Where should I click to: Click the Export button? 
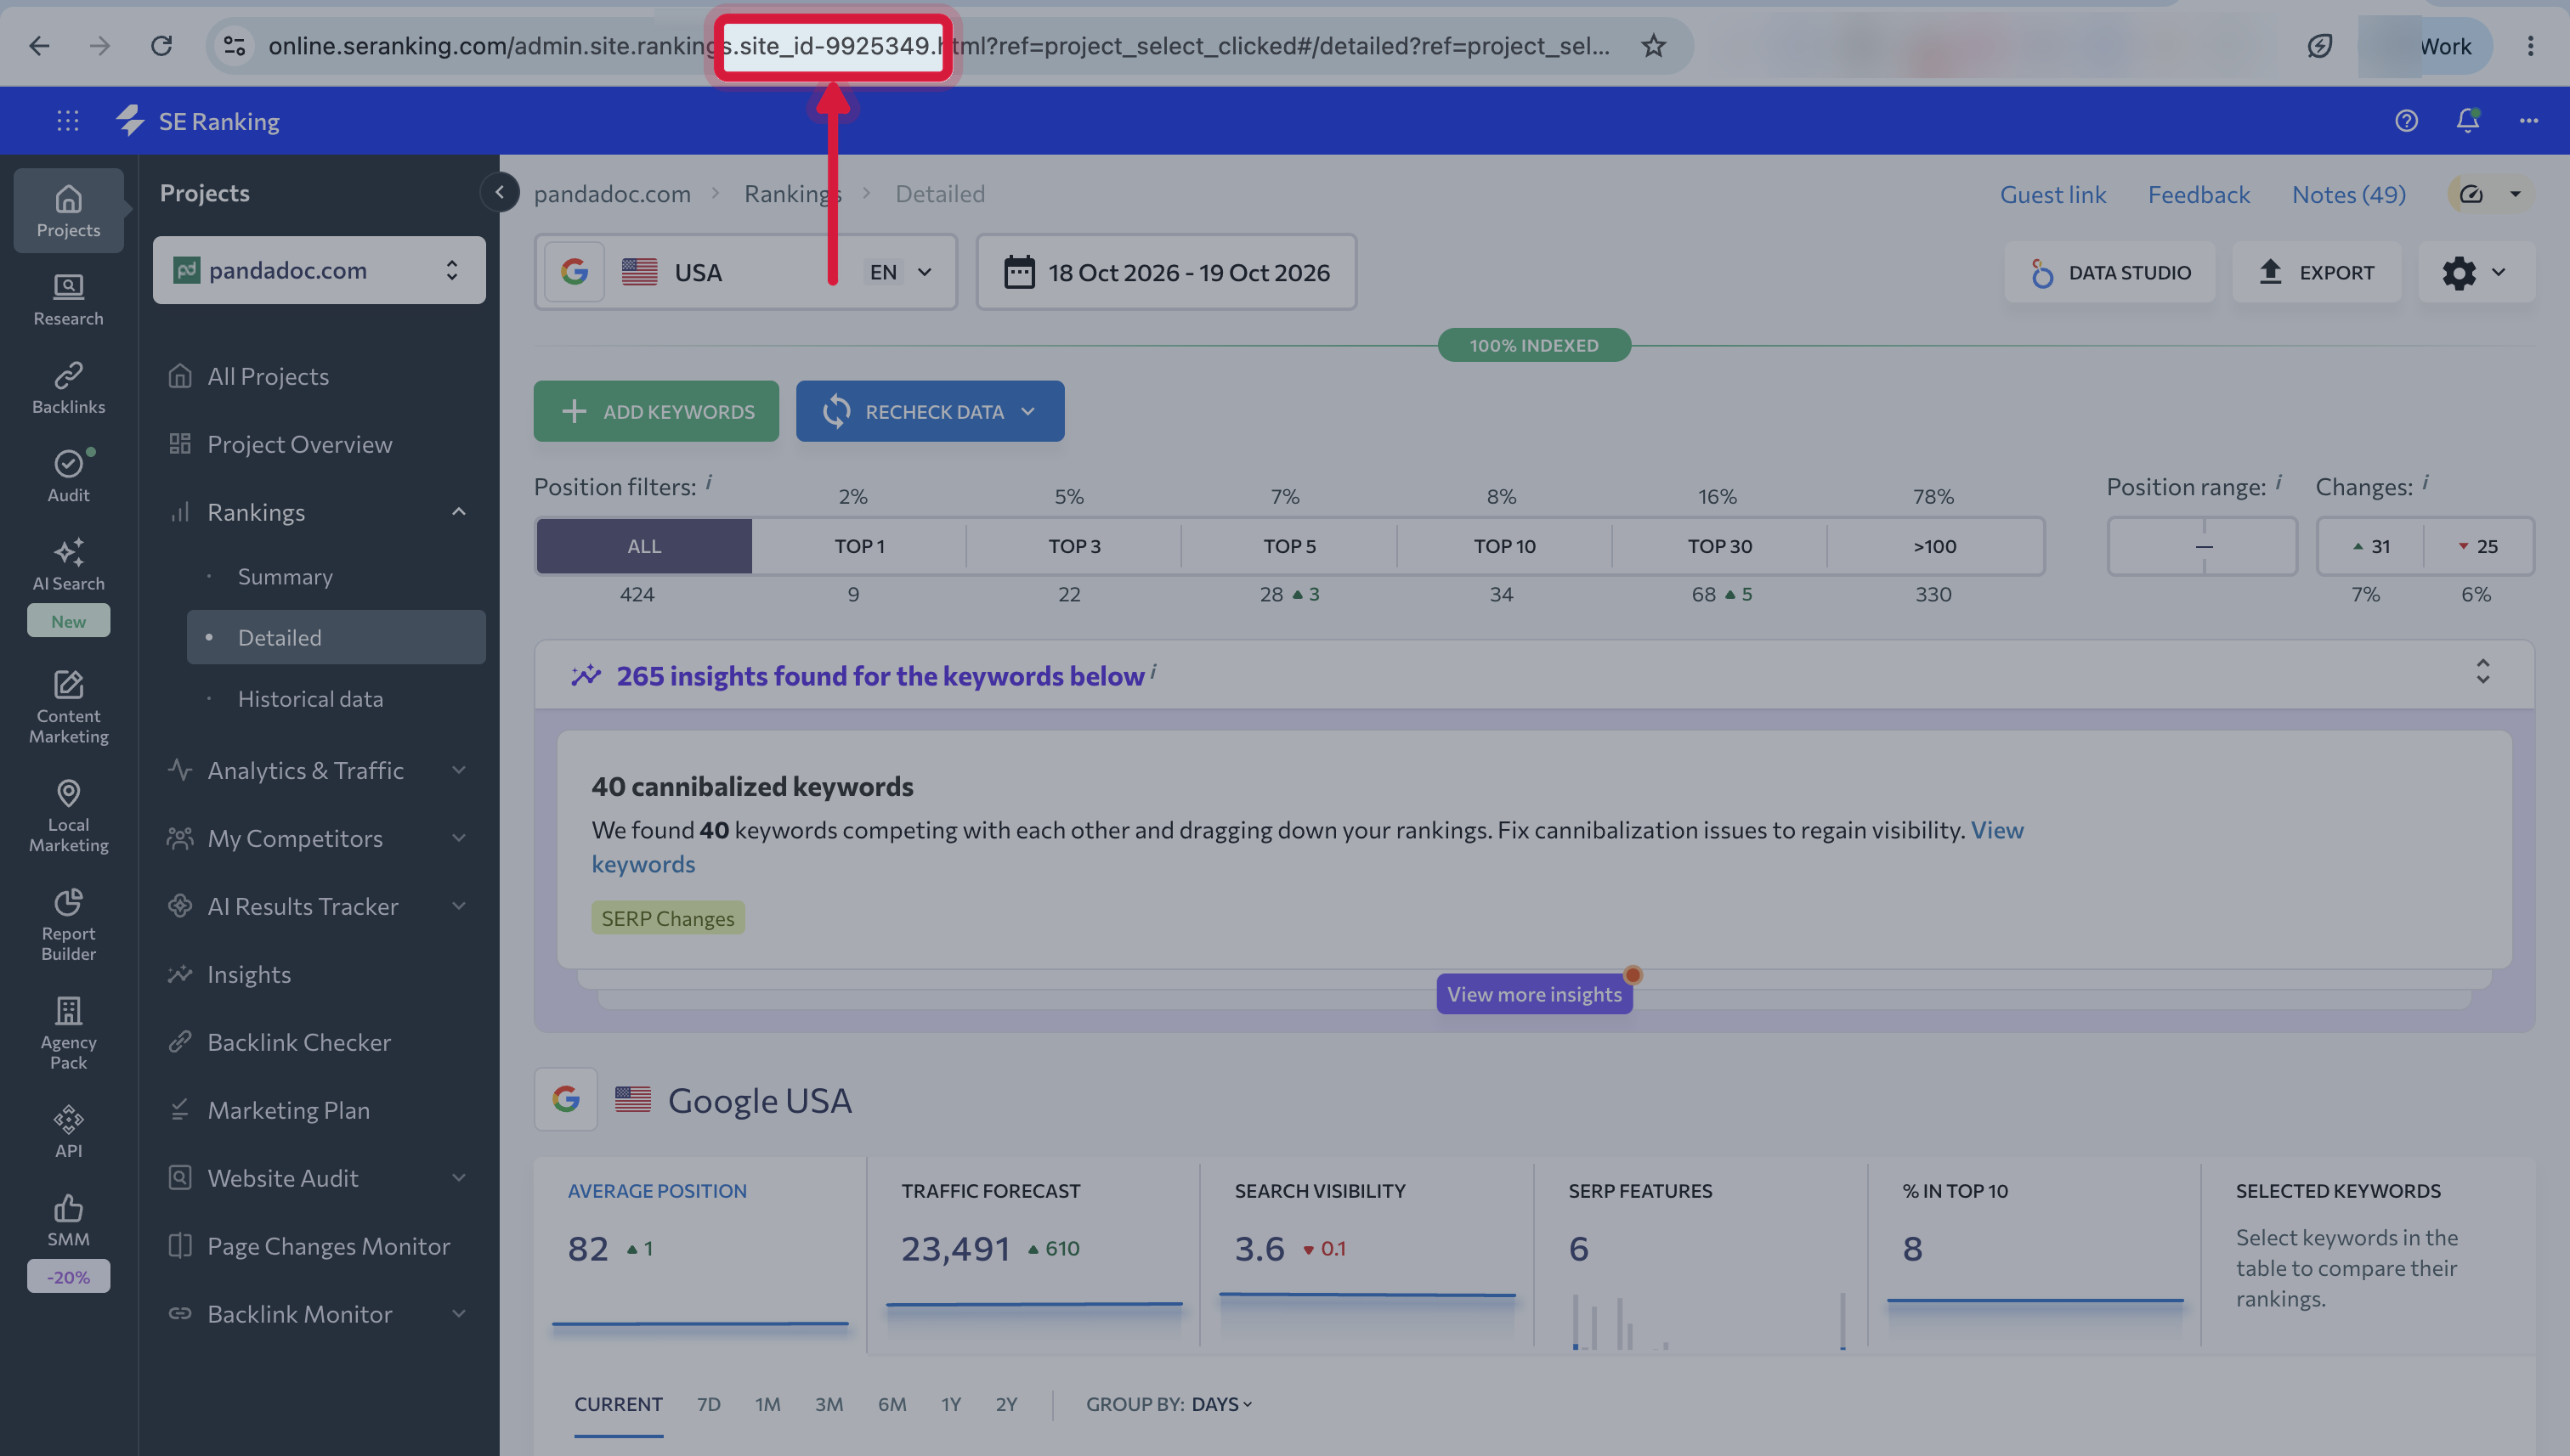click(x=2317, y=272)
